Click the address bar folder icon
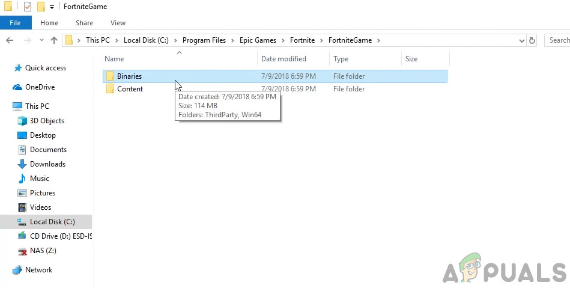Viewport: 570px width, 288px height. pyautogui.click(x=68, y=40)
